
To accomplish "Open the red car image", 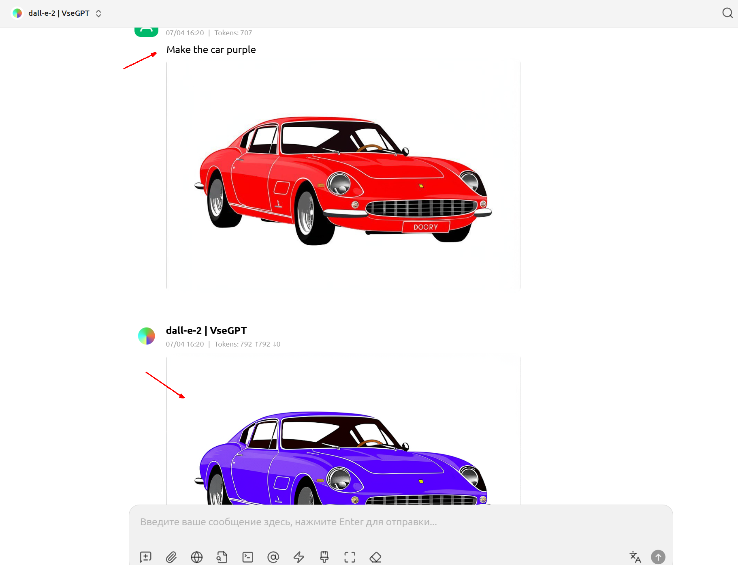I will pos(343,175).
